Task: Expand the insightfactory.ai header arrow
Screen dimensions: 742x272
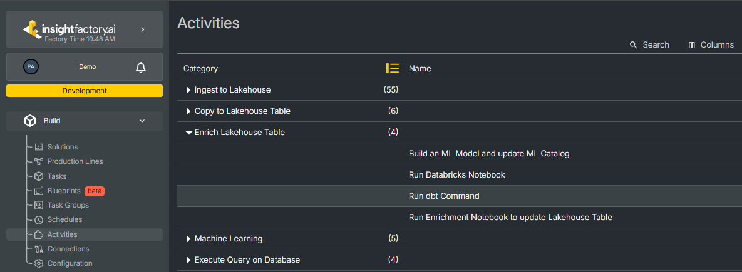Action: coord(143,29)
